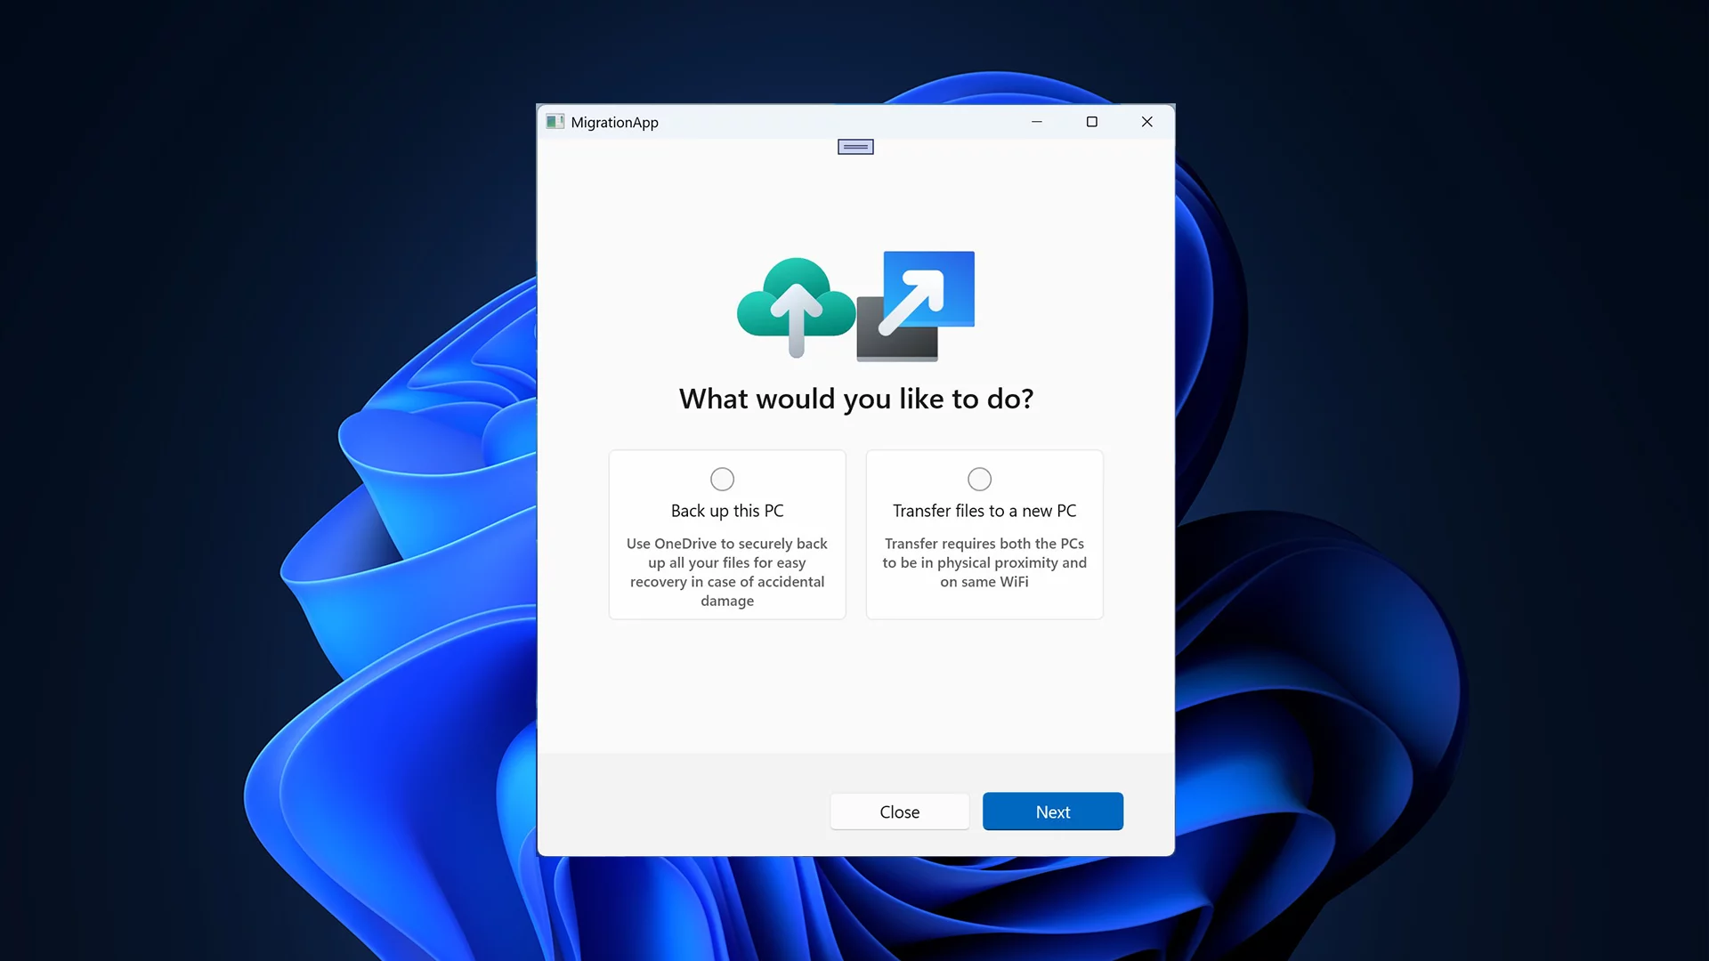This screenshot has height=961, width=1709.
Task: Click the small toolbar handle below title bar
Action: (x=855, y=147)
